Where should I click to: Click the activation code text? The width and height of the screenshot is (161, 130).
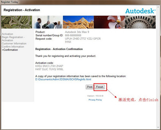point(49,68)
